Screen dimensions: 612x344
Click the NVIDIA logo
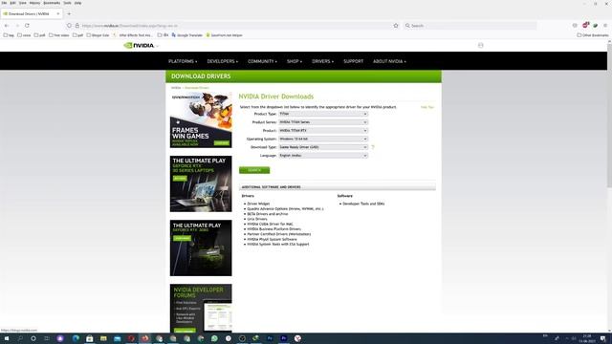tap(140, 46)
